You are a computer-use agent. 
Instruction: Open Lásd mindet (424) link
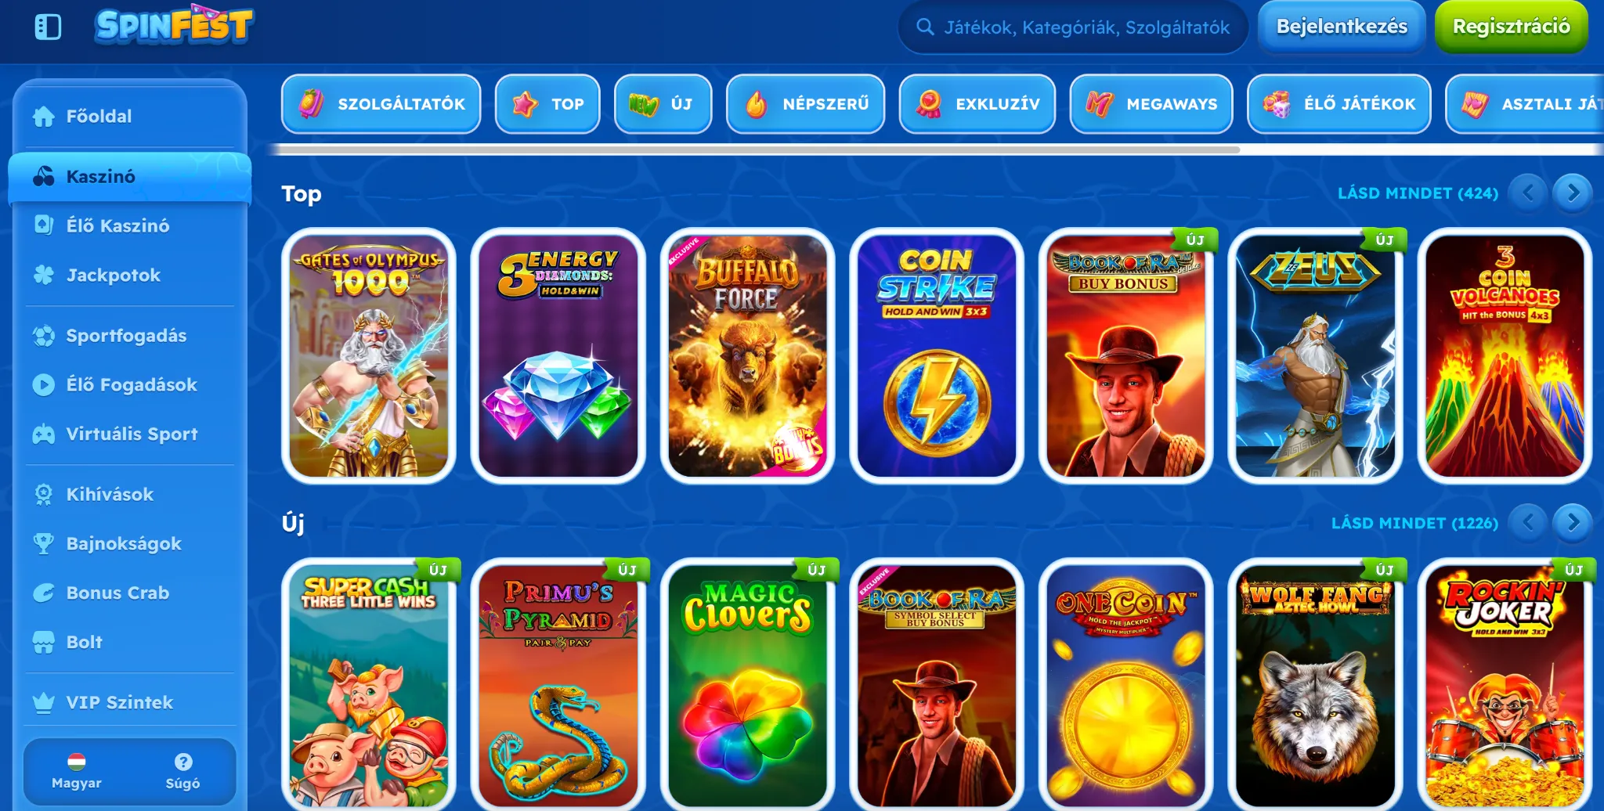point(1418,193)
